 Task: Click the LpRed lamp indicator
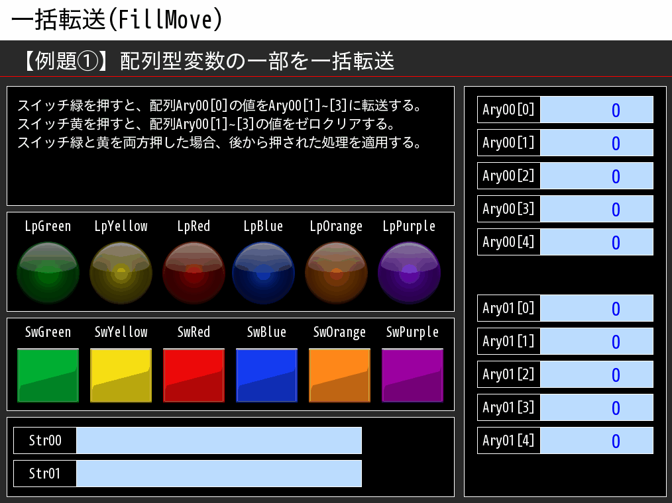click(x=194, y=273)
